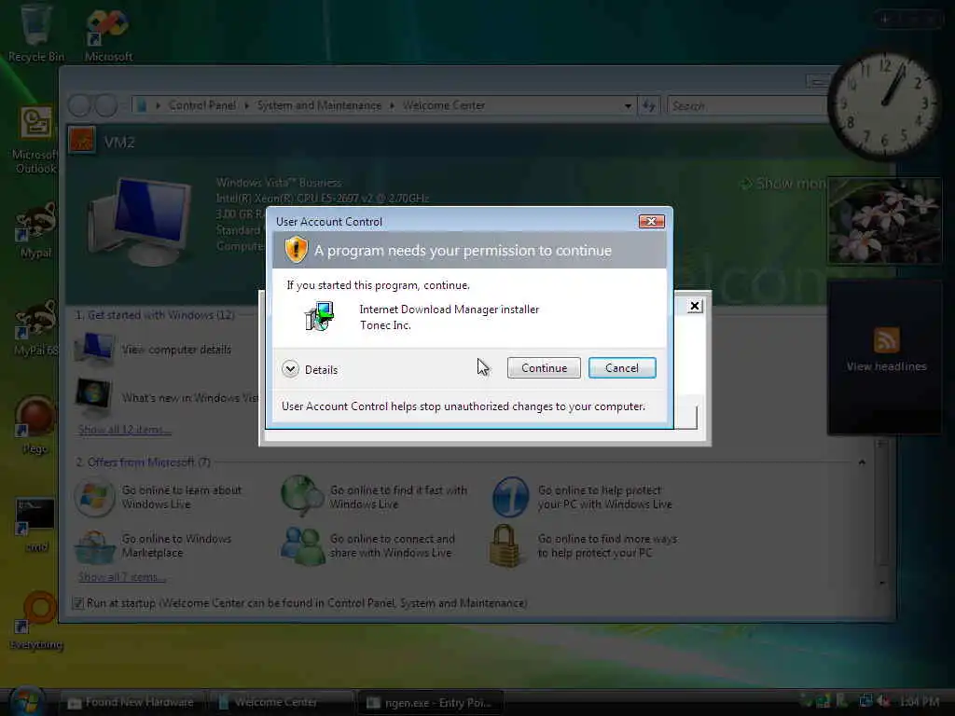Open the MyPal 68 desktop shortcut
The width and height of the screenshot is (955, 716).
pyautogui.click(x=35, y=328)
